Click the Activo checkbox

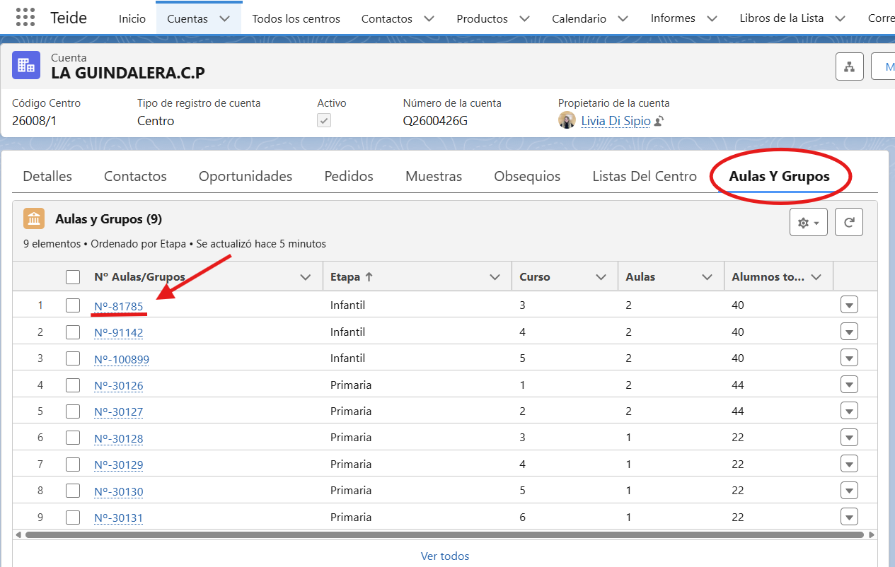click(324, 121)
